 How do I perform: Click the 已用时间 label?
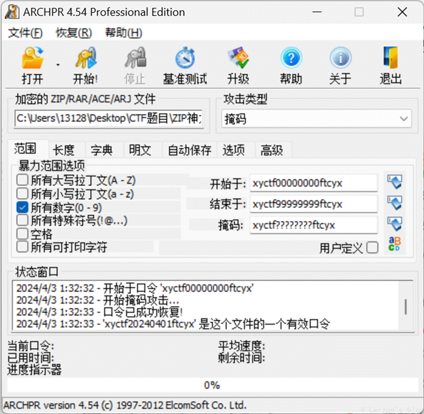tap(30, 358)
